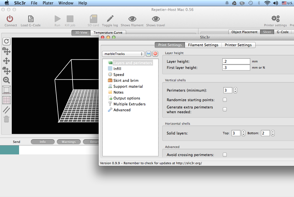Click the Bottom solid layers field
Image resolution: width=294 pixels, height=197 pixels.
(265, 133)
